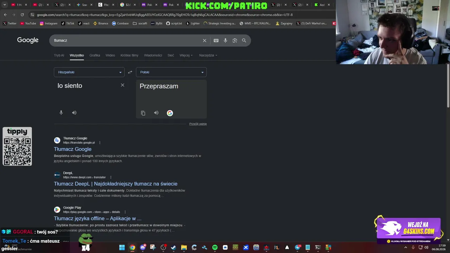Open Discord from the taskbar
This screenshot has width=450, height=253.
coord(143,247)
